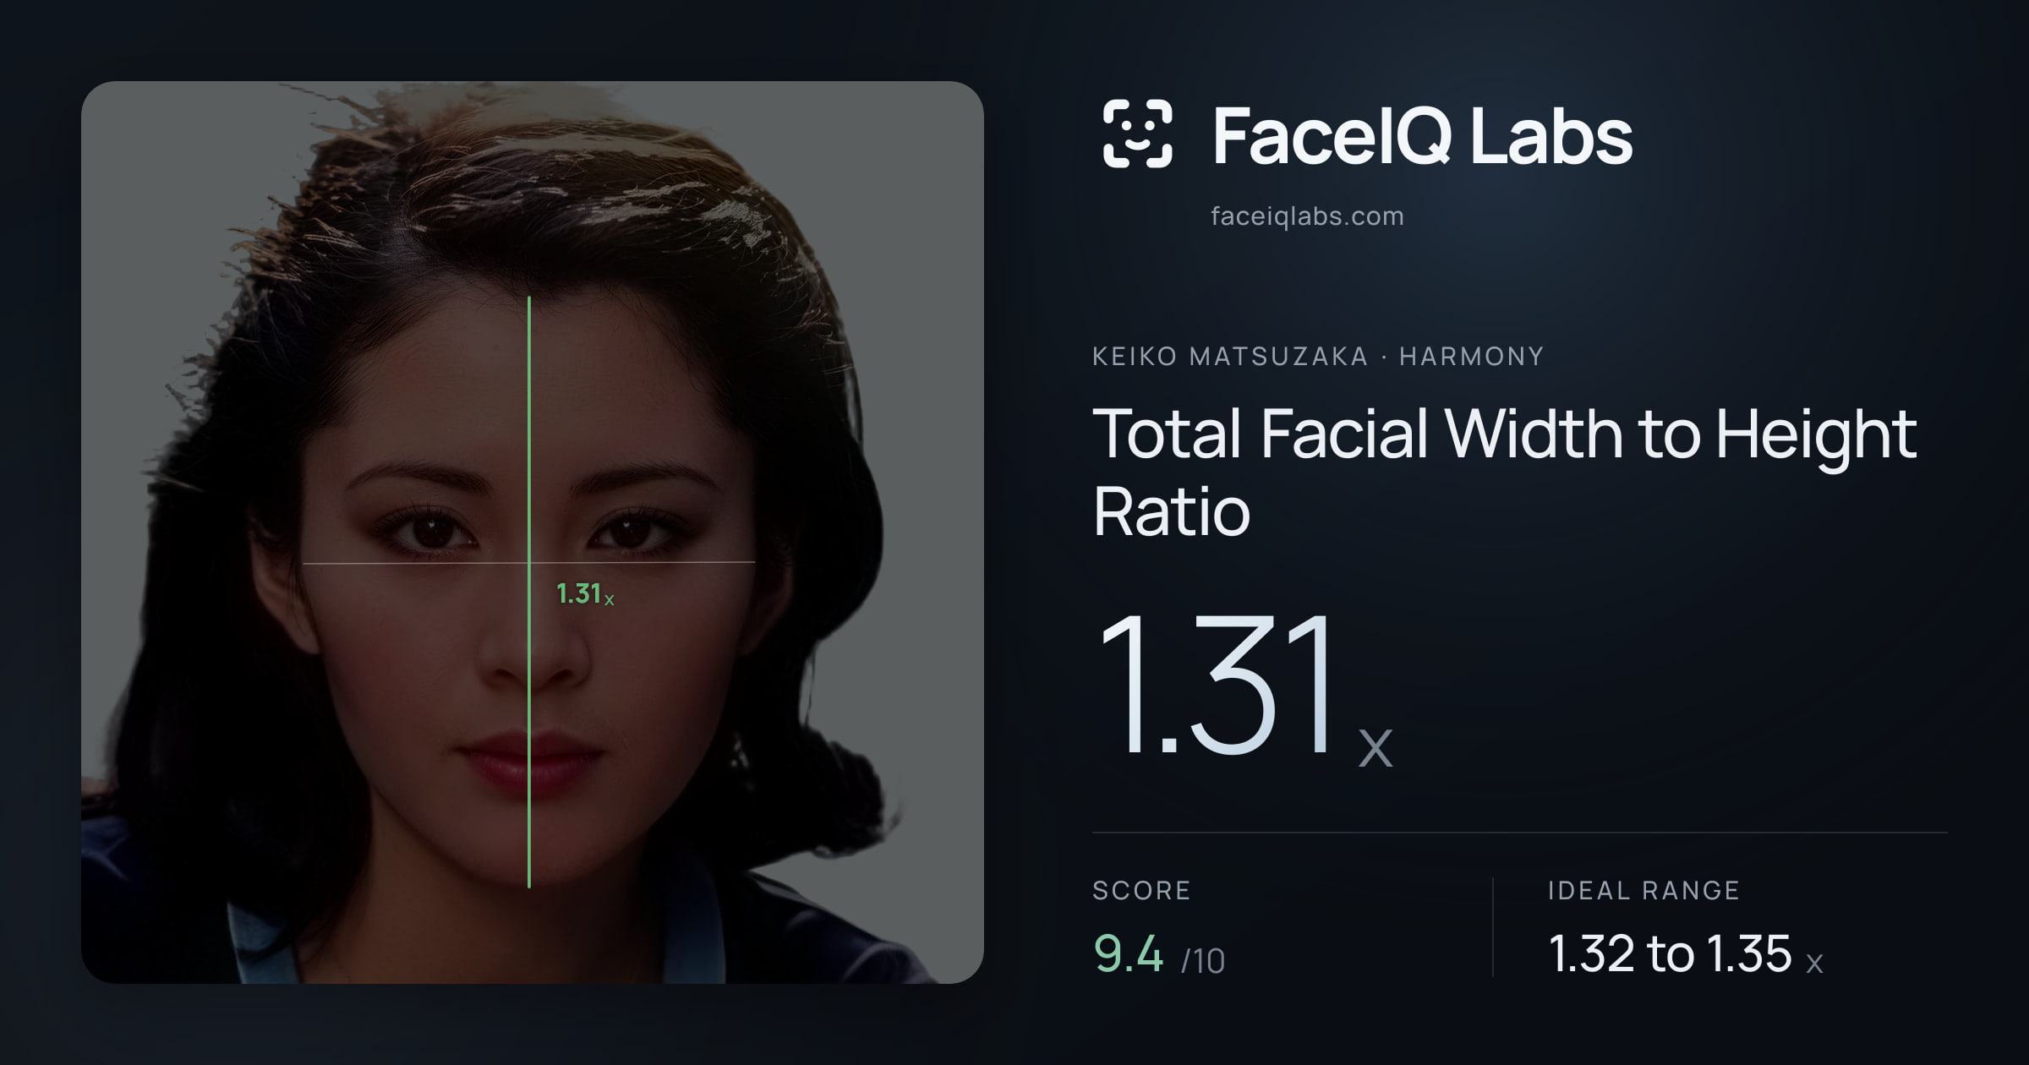
Task: Click the 1.32 to 1.35 range value
Action: [1686, 954]
